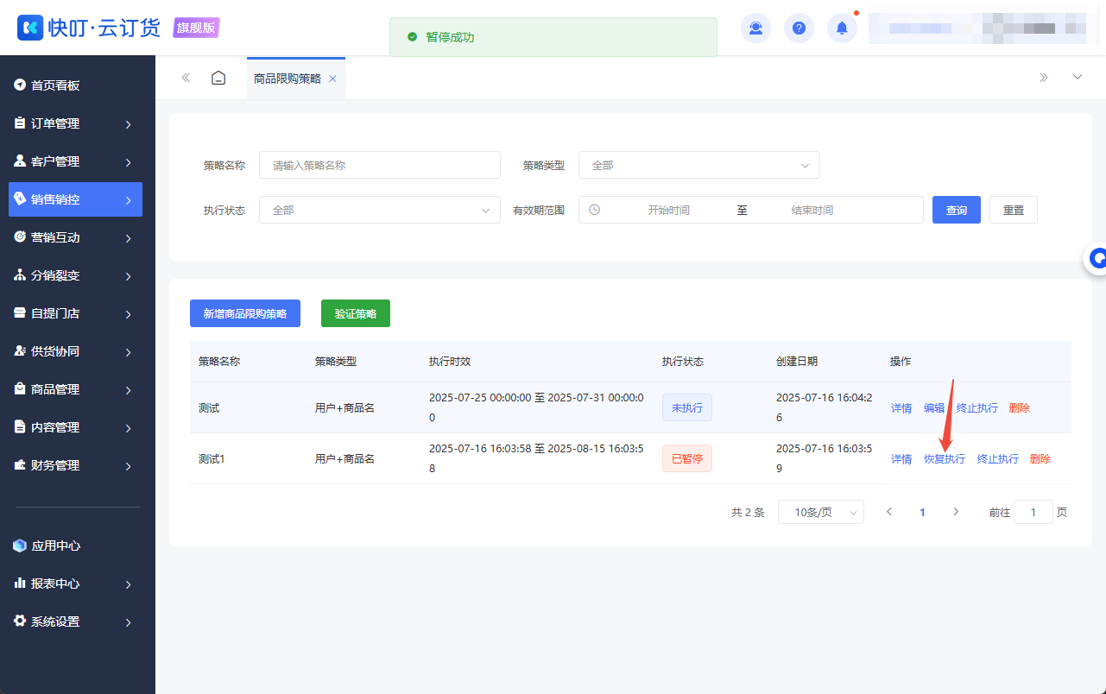
Task: Open the help question mark icon
Action: point(799,28)
